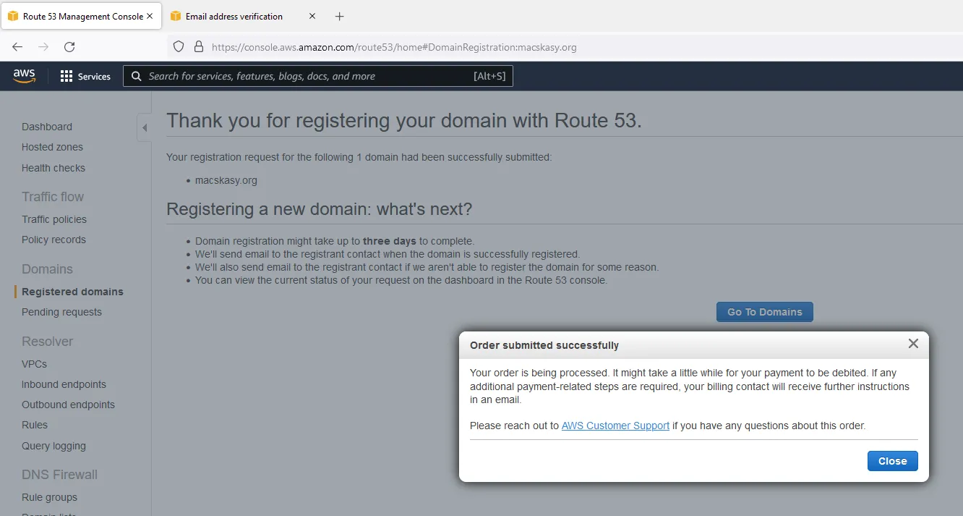
Task: Click the Resolver section heading
Action: point(47,342)
